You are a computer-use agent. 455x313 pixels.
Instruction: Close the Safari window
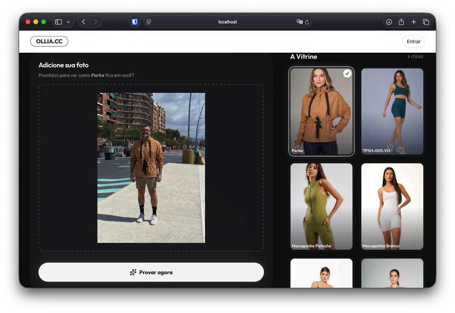point(28,22)
